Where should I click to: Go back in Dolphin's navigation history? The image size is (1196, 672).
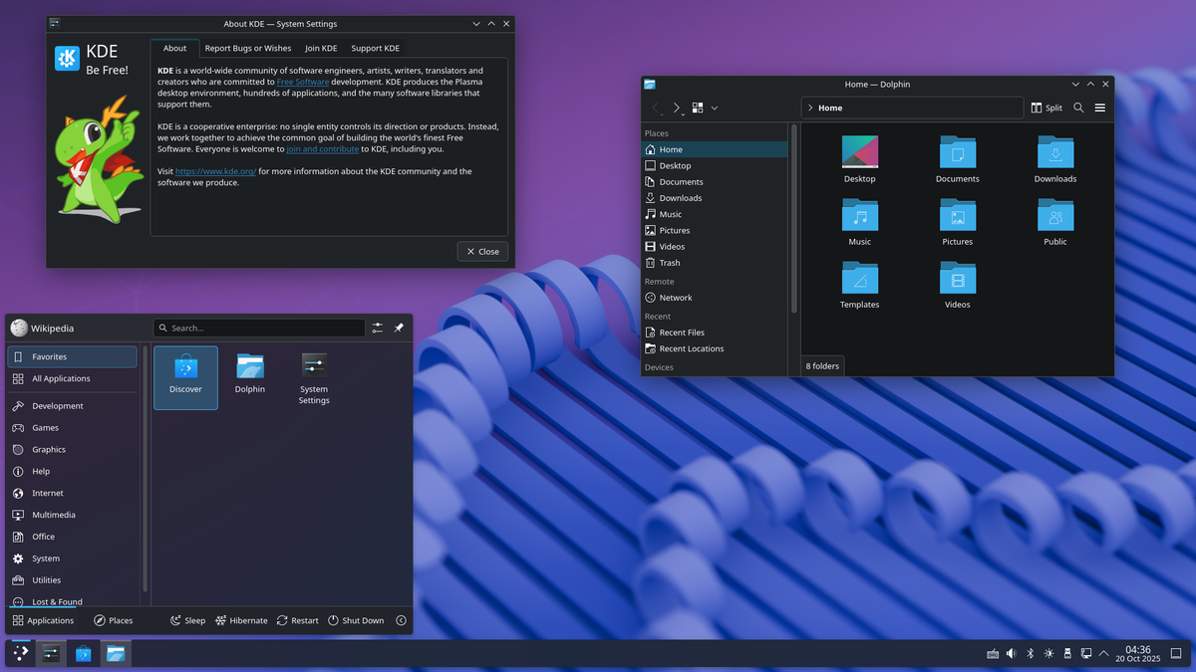click(x=656, y=108)
